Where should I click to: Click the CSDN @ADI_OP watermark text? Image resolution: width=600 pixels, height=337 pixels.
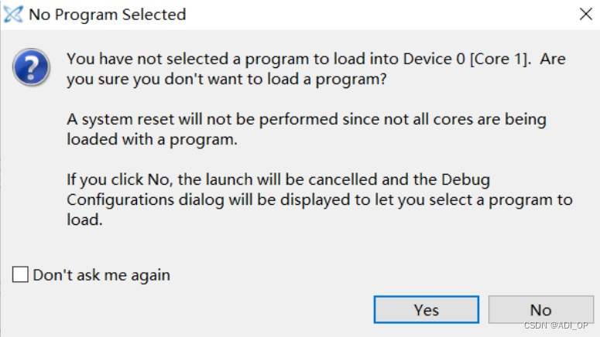click(x=556, y=325)
